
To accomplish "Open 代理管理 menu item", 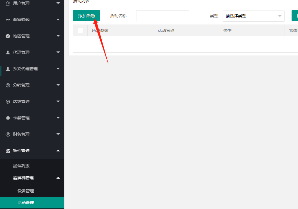I will 32,52.
